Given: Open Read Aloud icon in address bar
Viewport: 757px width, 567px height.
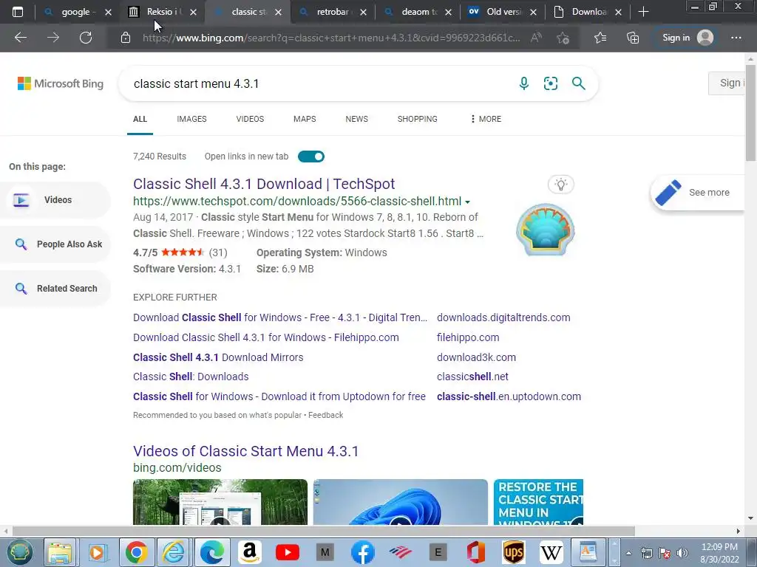Looking at the screenshot, I should click(x=536, y=38).
